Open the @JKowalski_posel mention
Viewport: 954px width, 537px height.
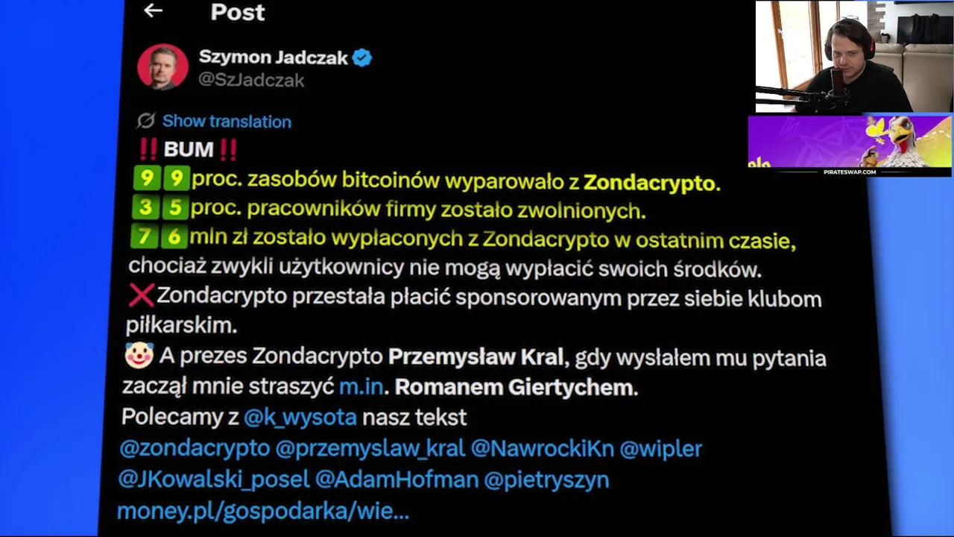[x=213, y=479]
